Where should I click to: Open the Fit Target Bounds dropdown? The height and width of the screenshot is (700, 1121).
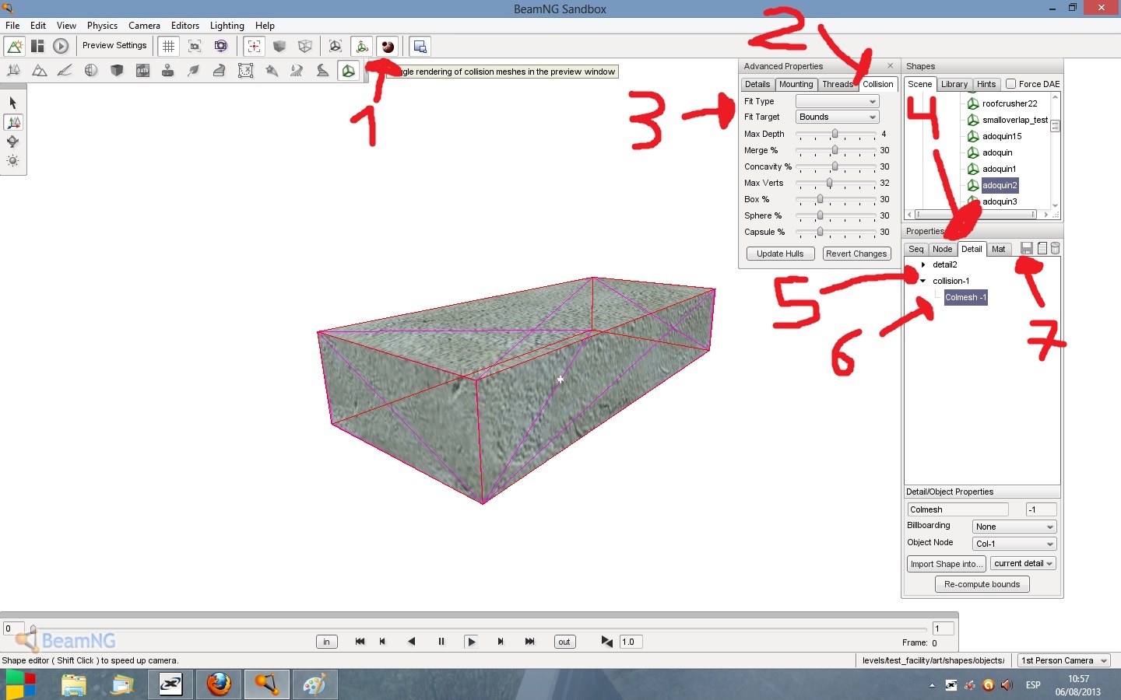pos(838,117)
